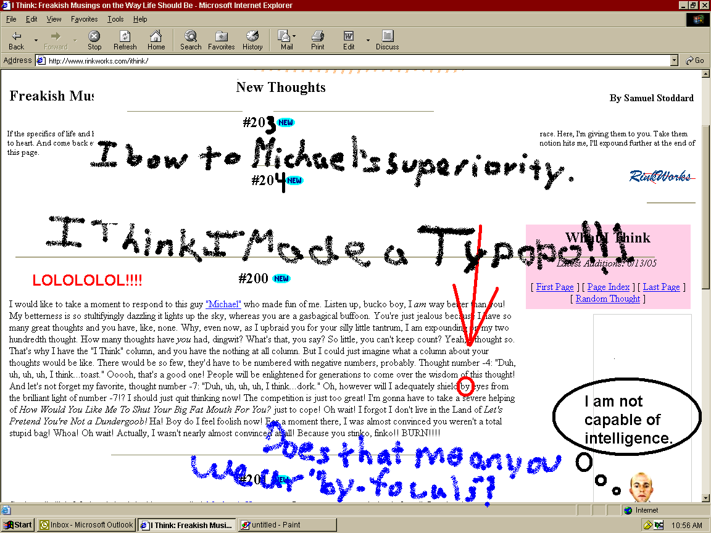Click the Discuss toolbar icon
The height and width of the screenshot is (533, 711).
pyautogui.click(x=387, y=36)
